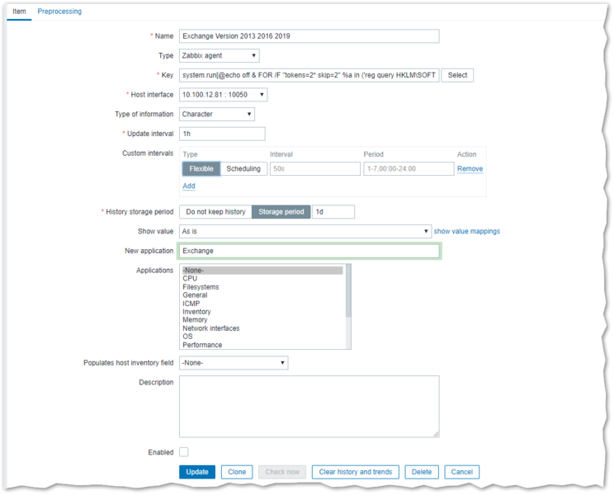Click the Update button

197,472
